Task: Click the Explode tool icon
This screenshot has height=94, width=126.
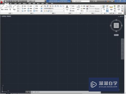Action: [42, 8]
